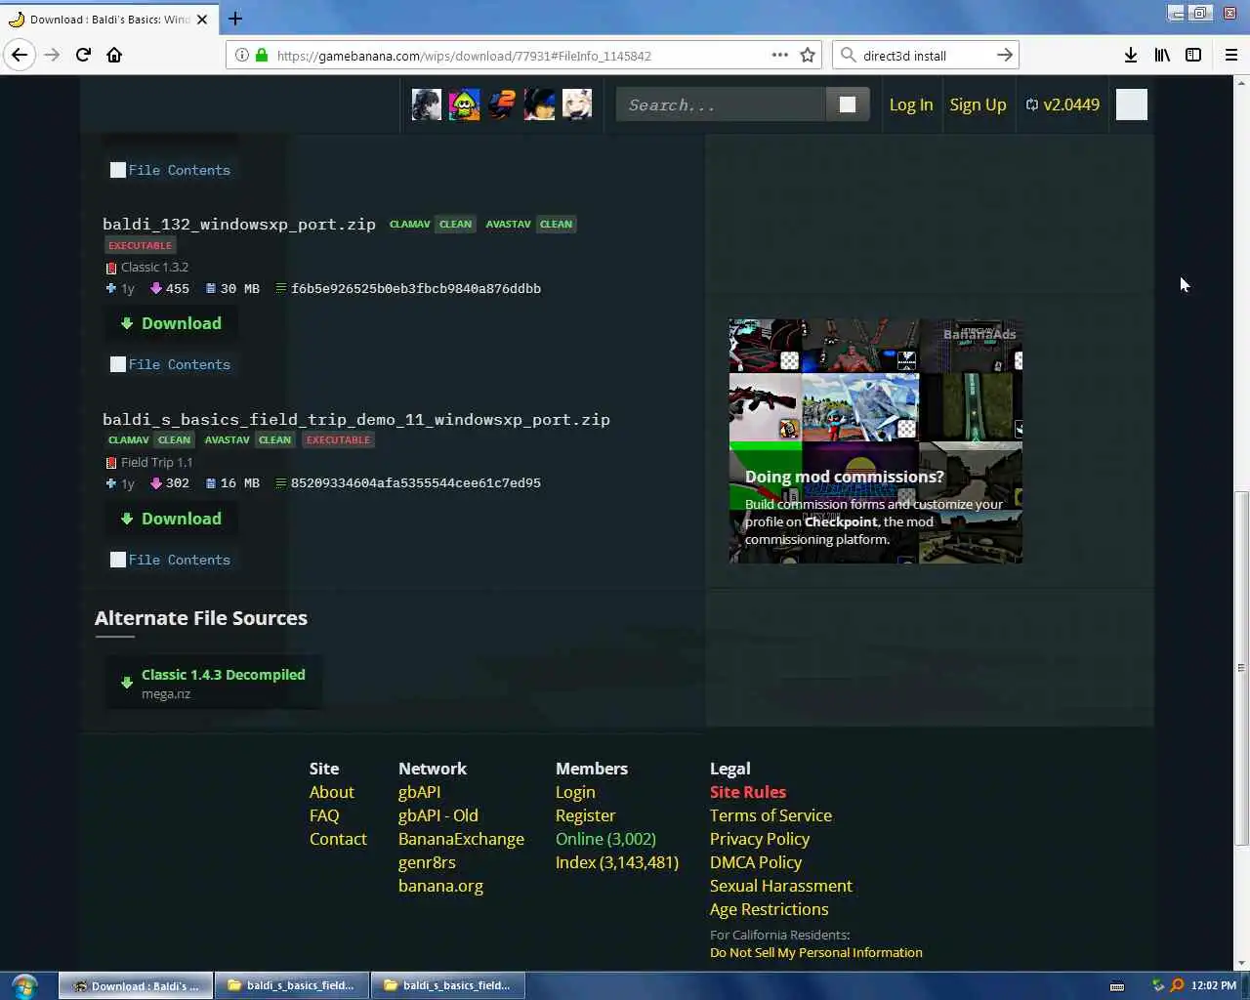Open Do Not Sell My Personal Information link
The width and height of the screenshot is (1250, 1000).
[816, 952]
